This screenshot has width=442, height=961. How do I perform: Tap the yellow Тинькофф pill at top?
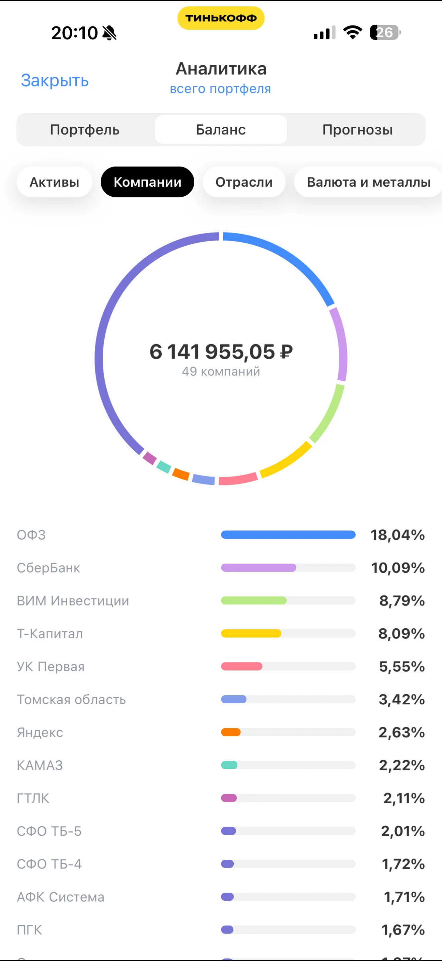coord(221,18)
